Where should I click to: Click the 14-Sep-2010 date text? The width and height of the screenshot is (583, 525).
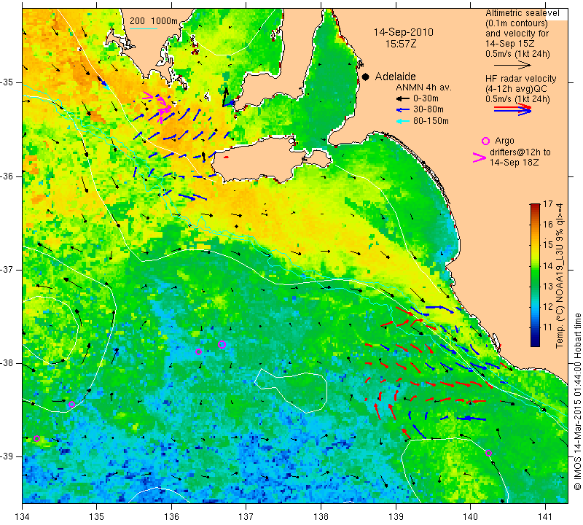tap(404, 32)
